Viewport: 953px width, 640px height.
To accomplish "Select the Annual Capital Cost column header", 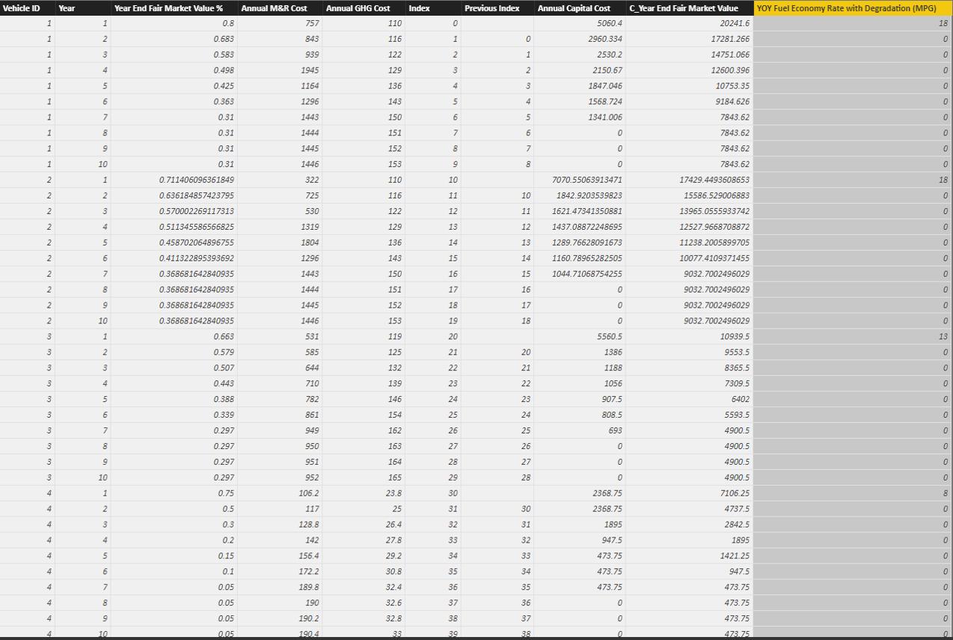I will coord(580,8).
